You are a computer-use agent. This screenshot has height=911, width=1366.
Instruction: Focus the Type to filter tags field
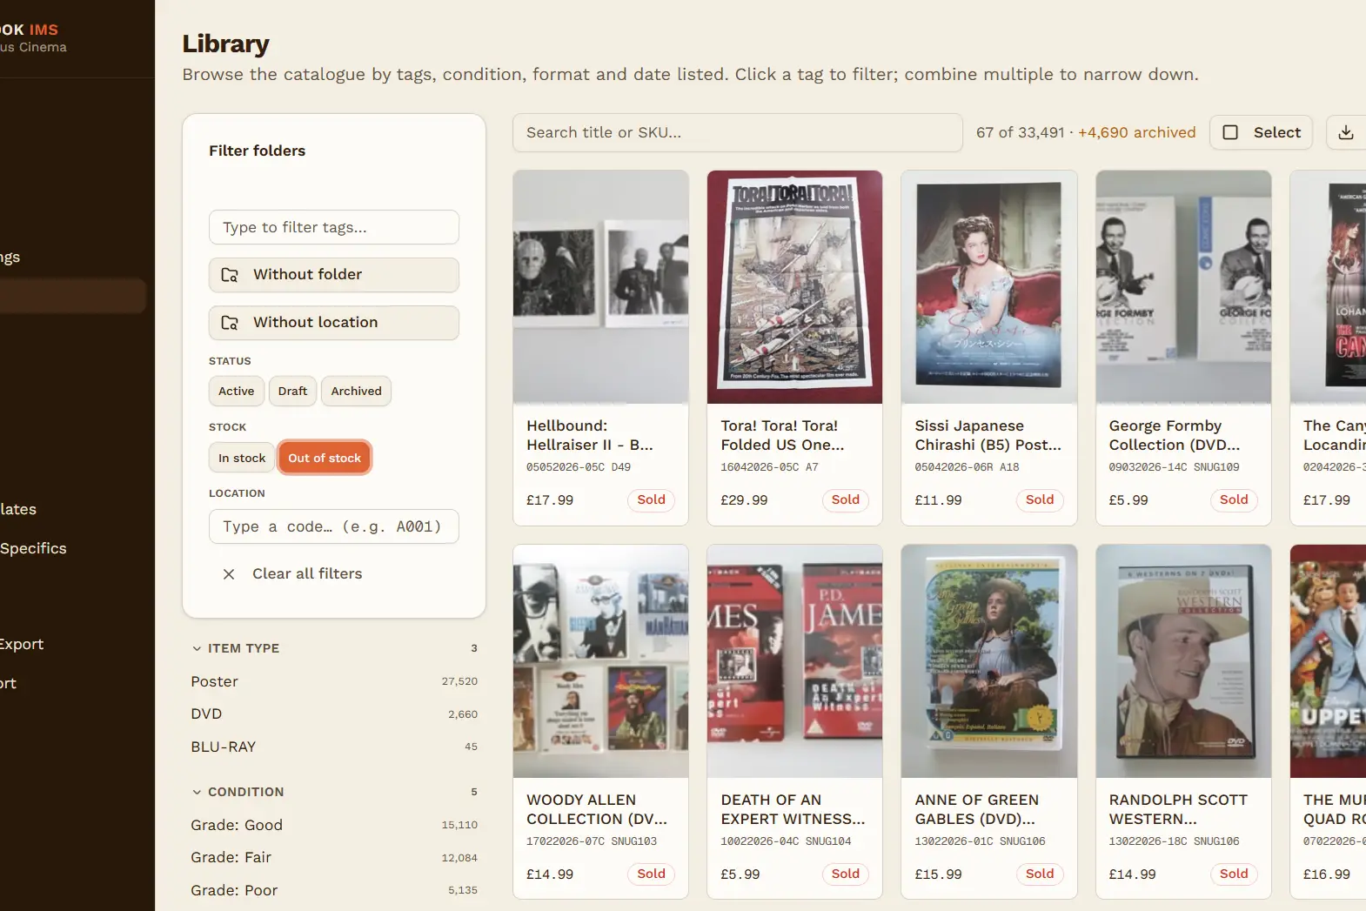tap(334, 227)
